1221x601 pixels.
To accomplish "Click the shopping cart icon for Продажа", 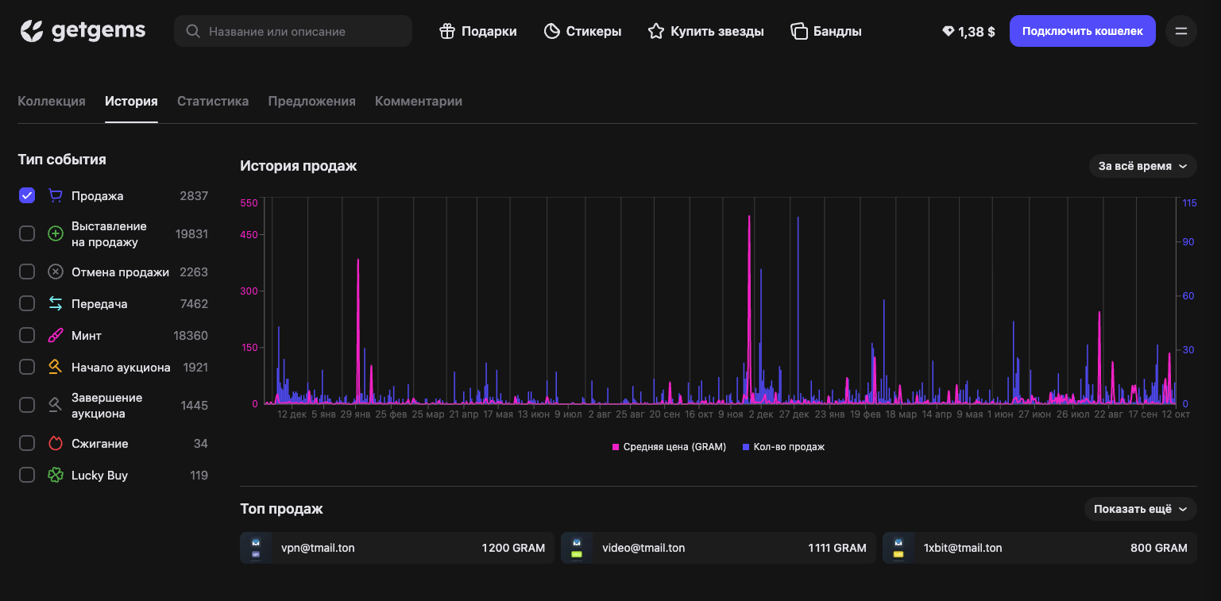I will [x=56, y=195].
